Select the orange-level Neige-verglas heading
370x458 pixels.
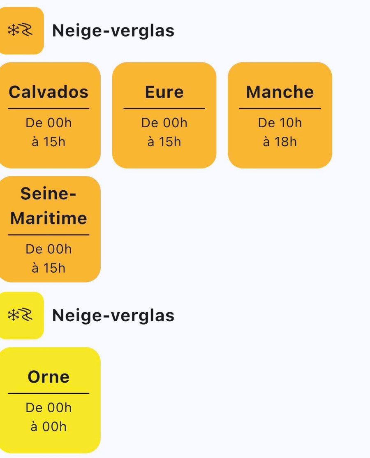click(x=113, y=30)
